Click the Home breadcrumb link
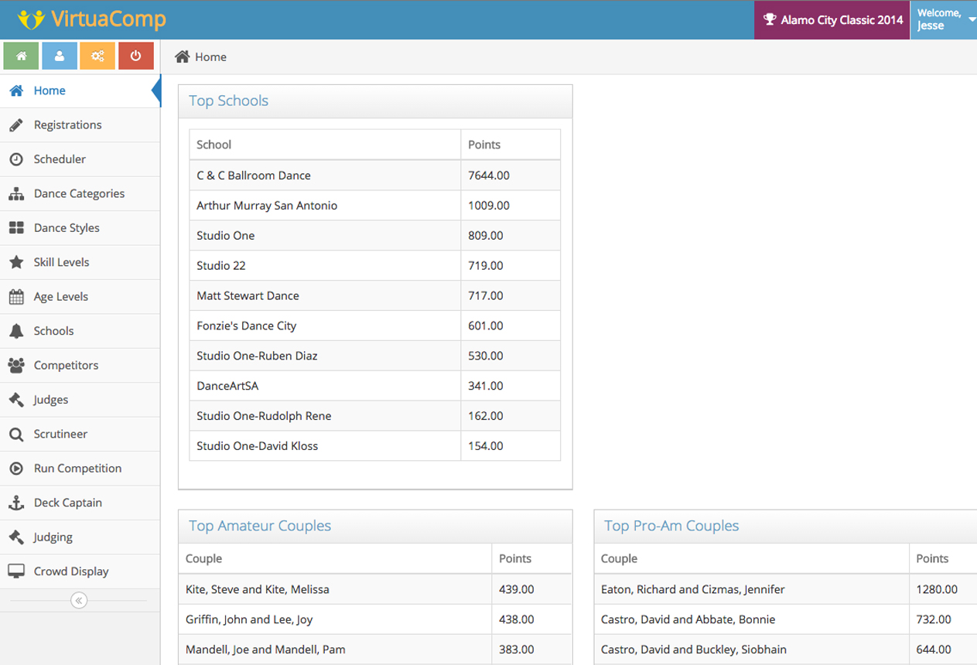This screenshot has height=665, width=977. 210,57
